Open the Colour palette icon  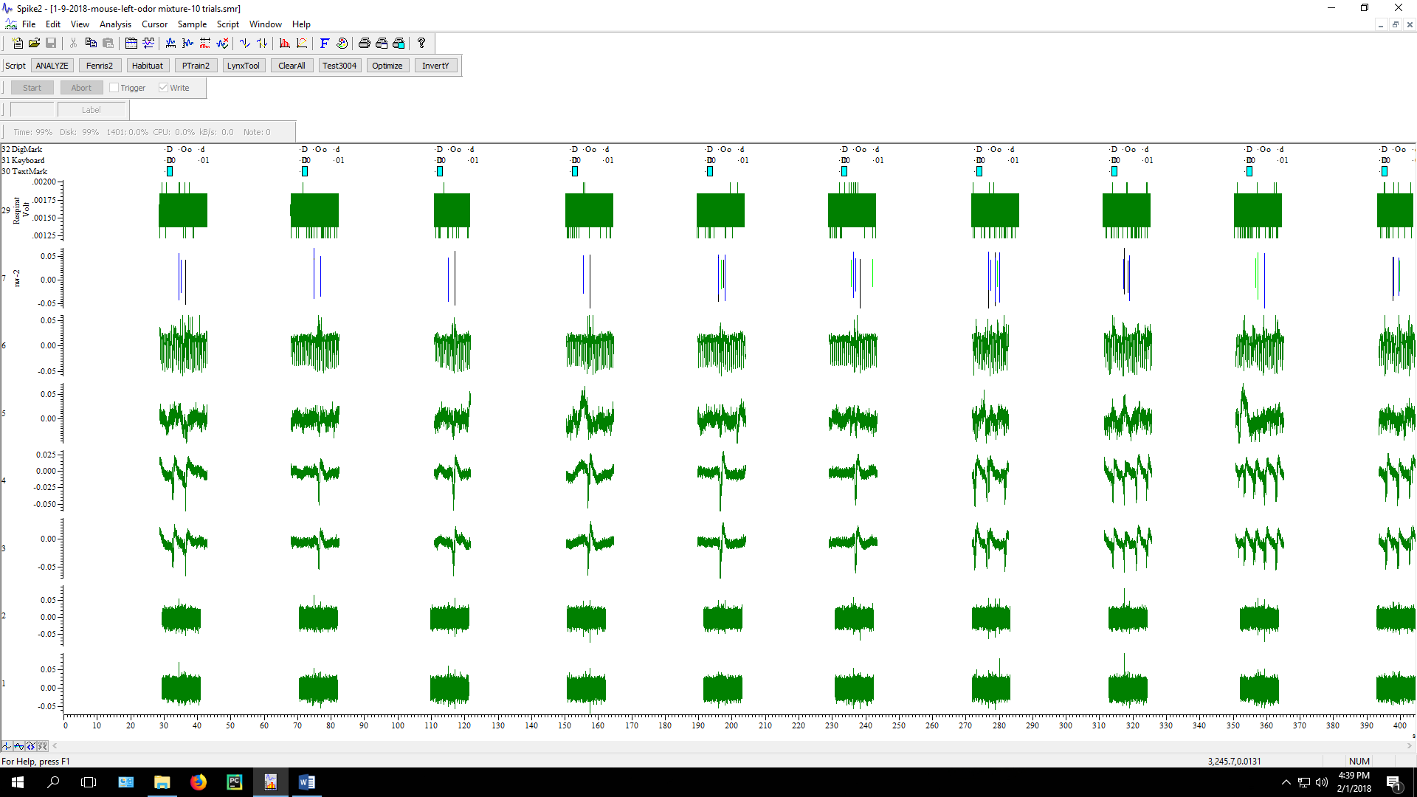pyautogui.click(x=342, y=44)
